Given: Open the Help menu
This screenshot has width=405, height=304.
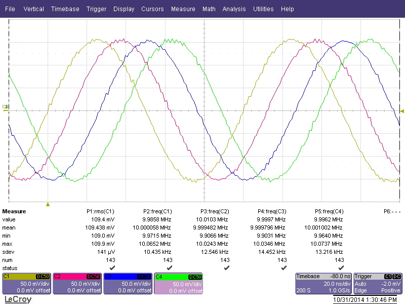Looking at the screenshot, I should pyautogui.click(x=287, y=9).
